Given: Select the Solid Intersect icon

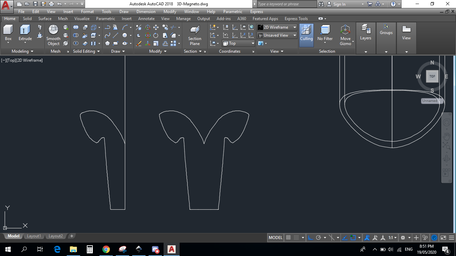Looking at the screenshot, I should pos(76,43).
